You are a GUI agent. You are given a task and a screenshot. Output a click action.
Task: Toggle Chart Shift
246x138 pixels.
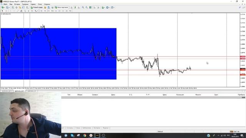click(x=98, y=7)
